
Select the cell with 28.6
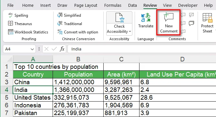[x=178, y=97]
